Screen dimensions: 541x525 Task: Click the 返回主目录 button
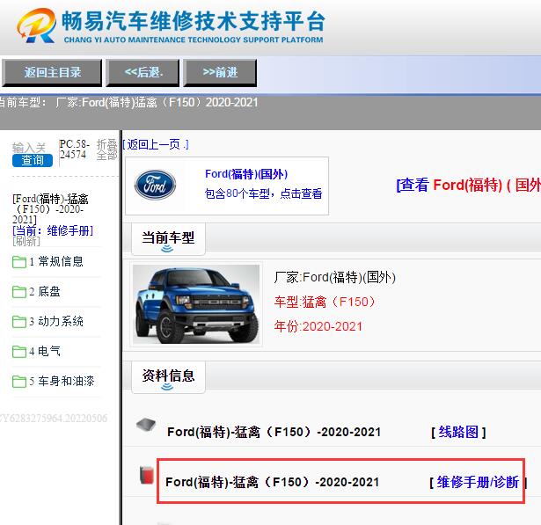point(52,72)
